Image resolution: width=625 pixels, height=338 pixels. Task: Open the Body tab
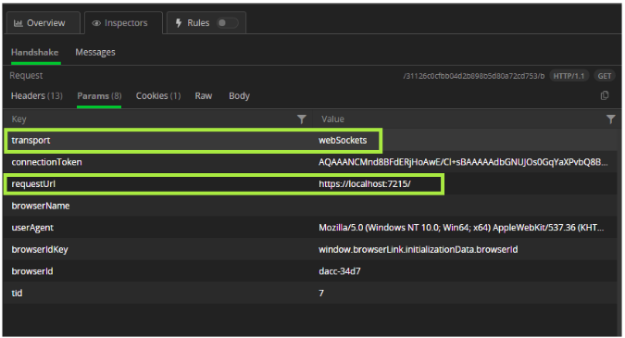tap(239, 96)
